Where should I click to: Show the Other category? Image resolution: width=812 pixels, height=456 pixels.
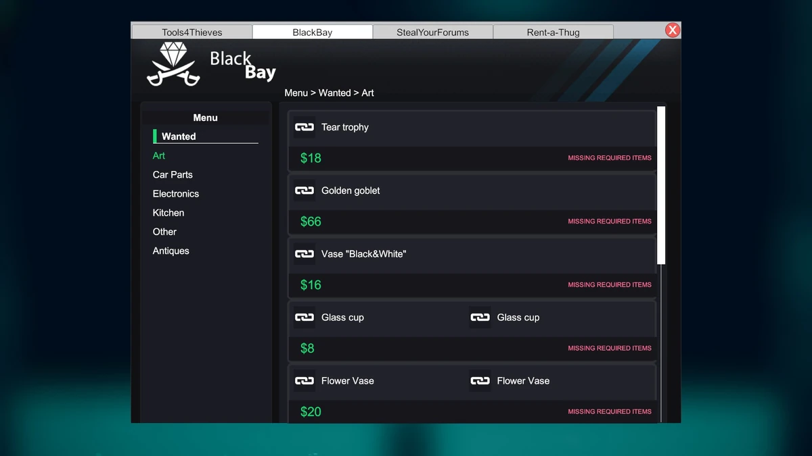164,232
